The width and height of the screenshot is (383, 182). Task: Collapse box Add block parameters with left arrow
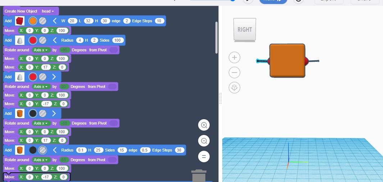pos(55,21)
